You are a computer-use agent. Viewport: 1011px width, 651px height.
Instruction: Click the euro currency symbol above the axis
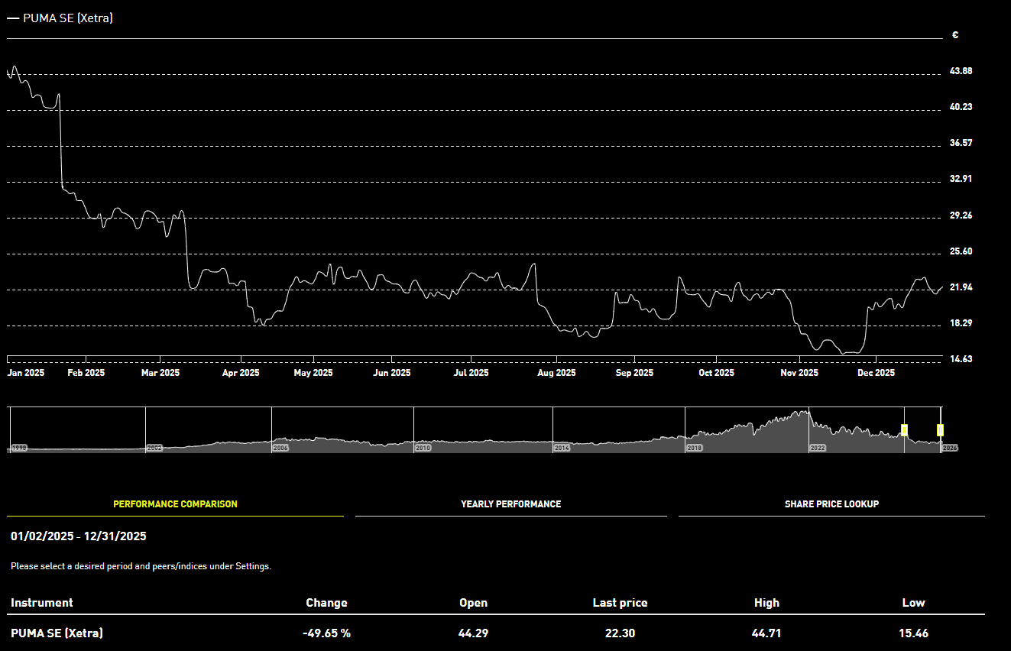pyautogui.click(x=955, y=35)
